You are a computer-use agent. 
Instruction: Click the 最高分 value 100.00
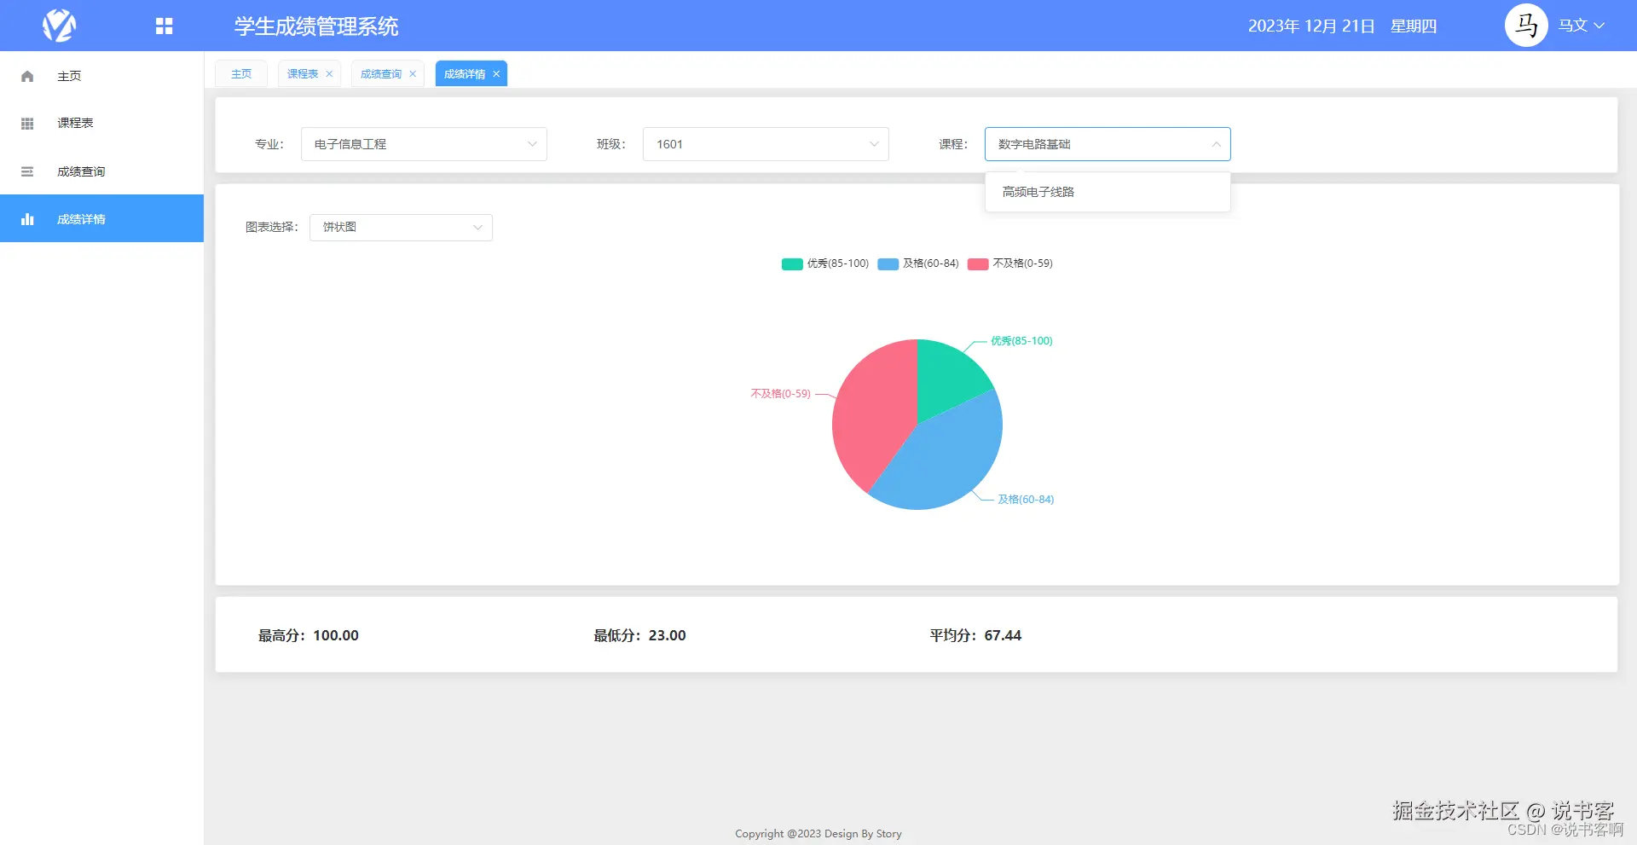point(336,635)
